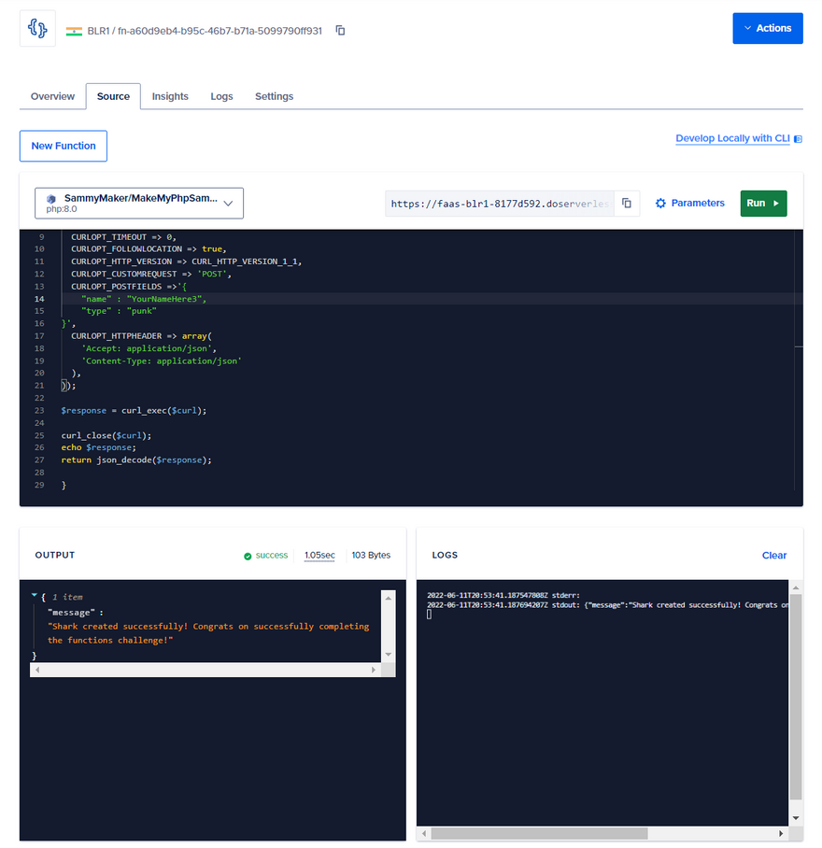
Task: Run the function with green Run button
Action: tap(763, 204)
